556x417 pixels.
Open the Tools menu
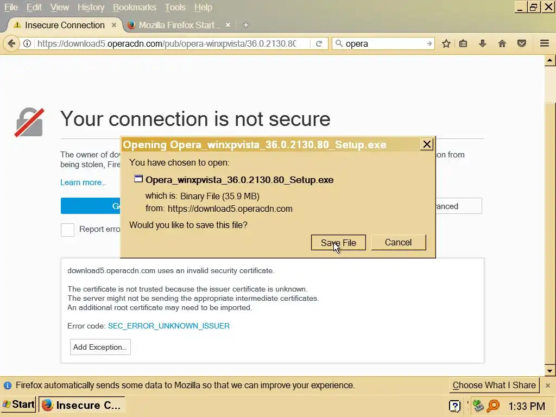pyautogui.click(x=175, y=8)
